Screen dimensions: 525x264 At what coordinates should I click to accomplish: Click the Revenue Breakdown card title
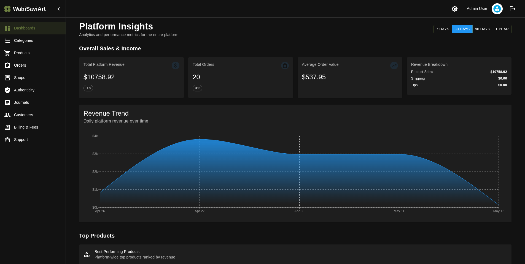pyautogui.click(x=429, y=64)
